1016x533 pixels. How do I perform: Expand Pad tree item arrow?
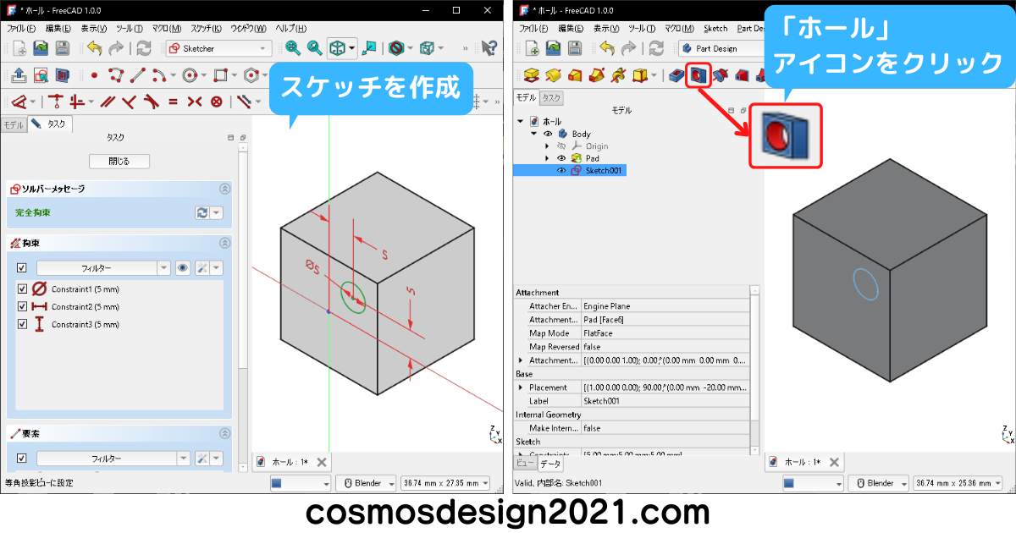(x=548, y=158)
